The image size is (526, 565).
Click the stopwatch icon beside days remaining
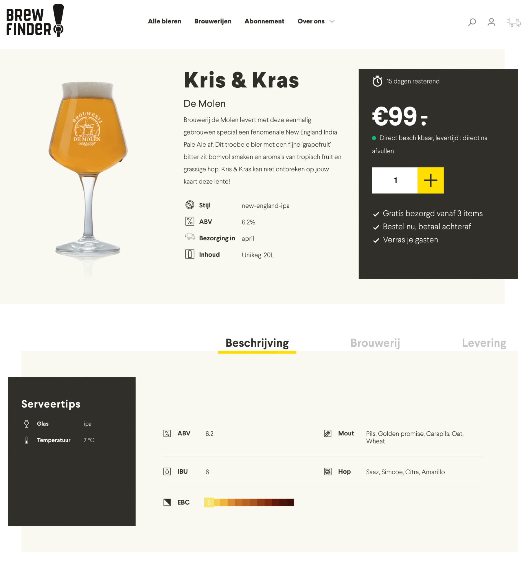(x=377, y=81)
